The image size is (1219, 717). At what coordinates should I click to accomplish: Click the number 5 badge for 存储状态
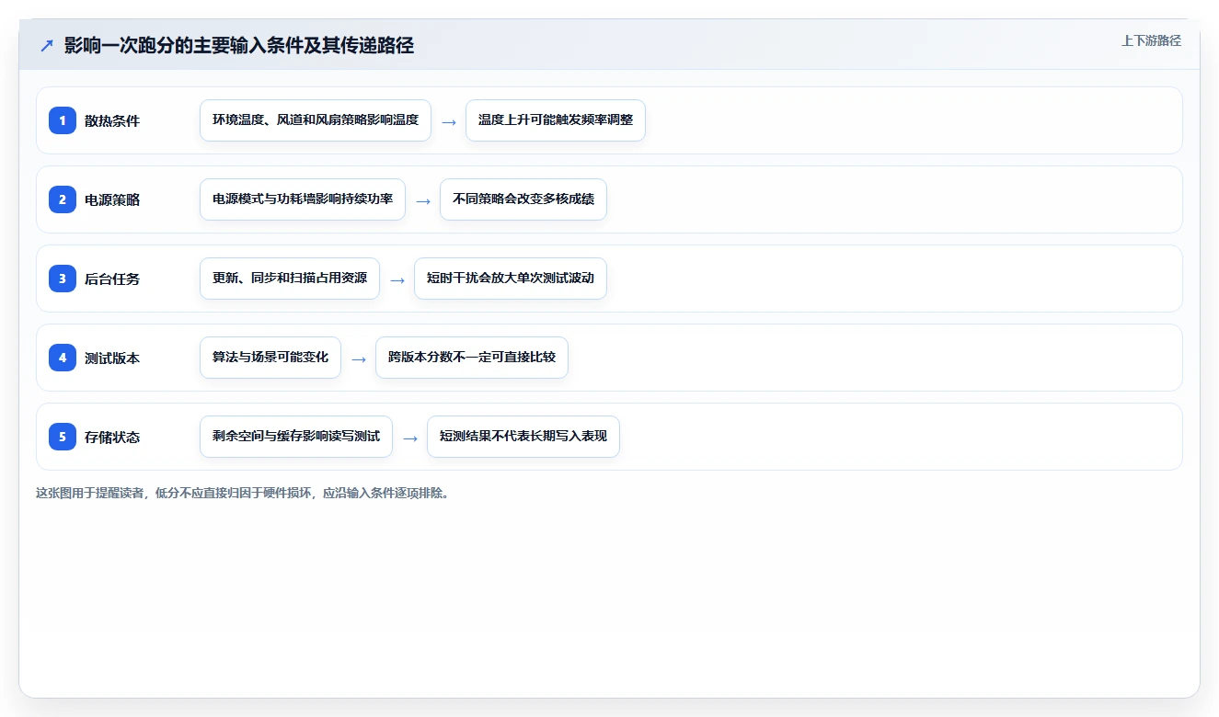tap(63, 437)
